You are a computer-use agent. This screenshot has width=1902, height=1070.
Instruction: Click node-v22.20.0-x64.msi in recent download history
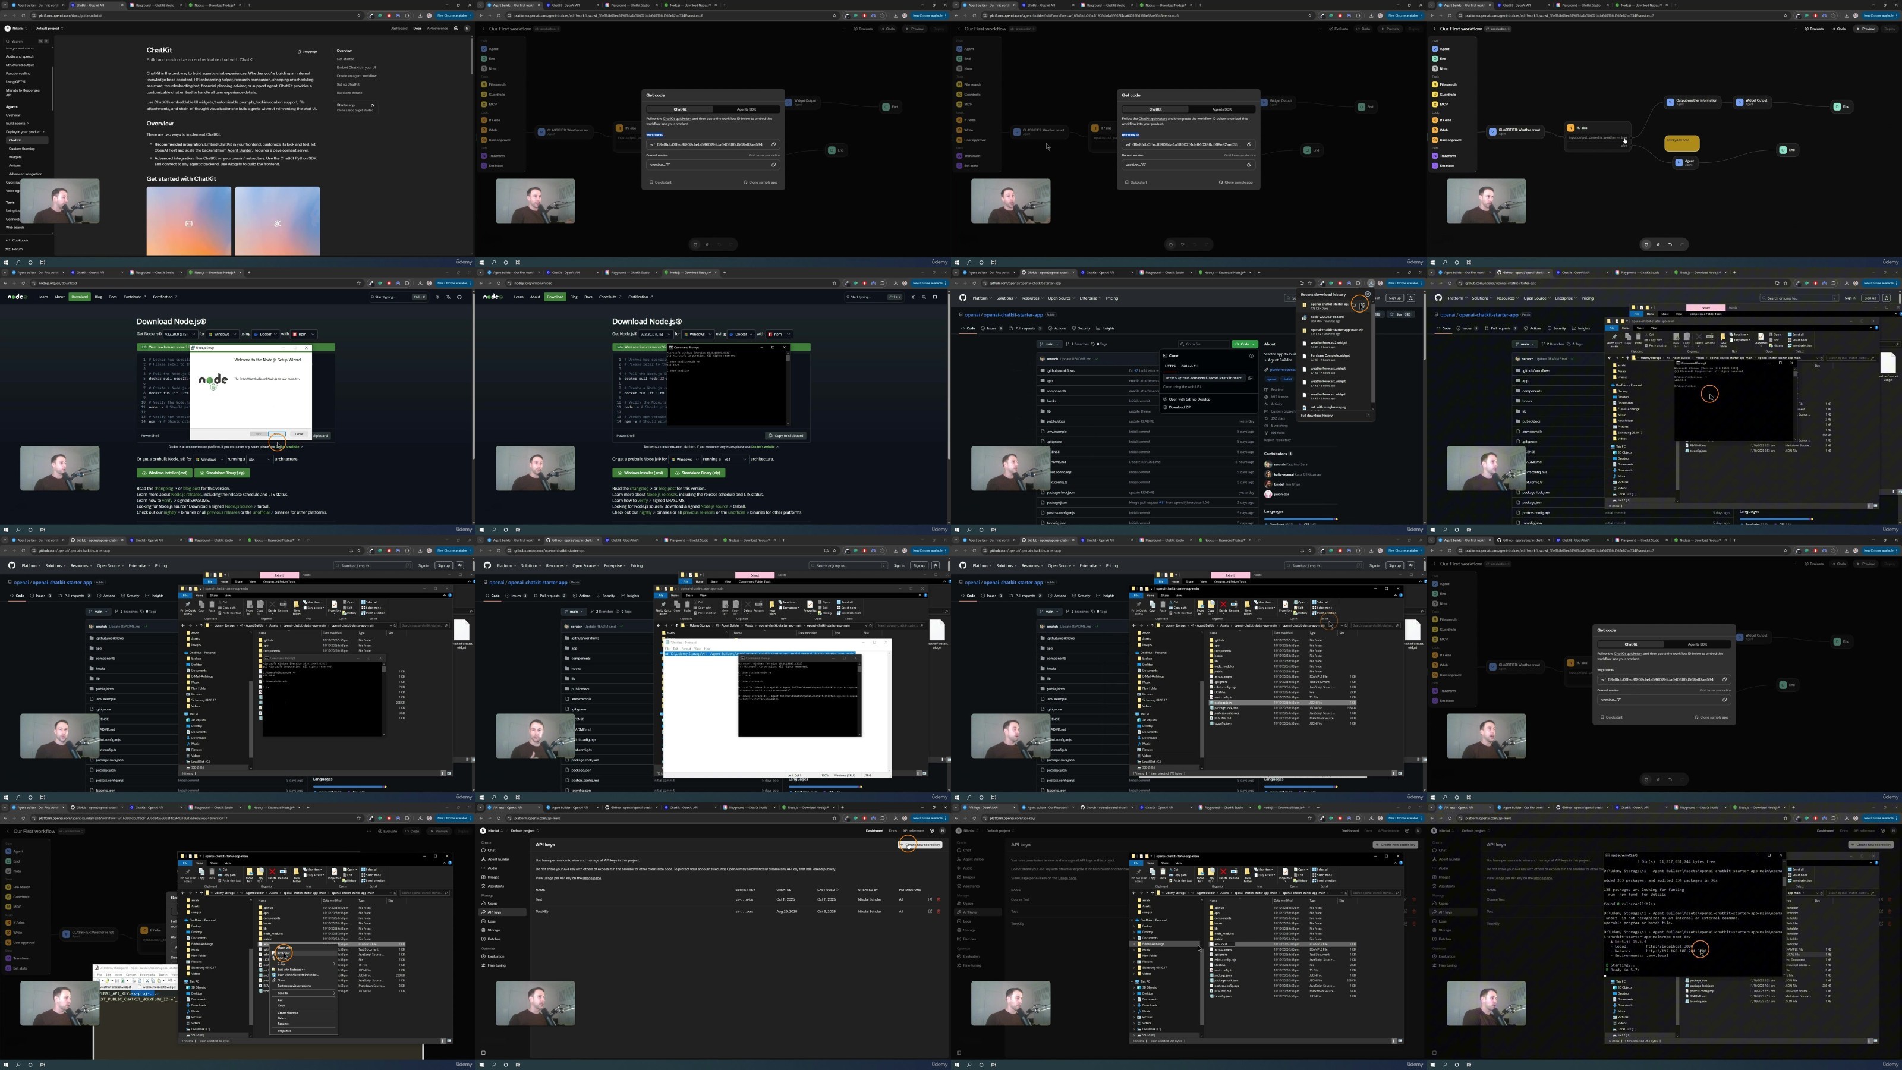click(x=1327, y=317)
